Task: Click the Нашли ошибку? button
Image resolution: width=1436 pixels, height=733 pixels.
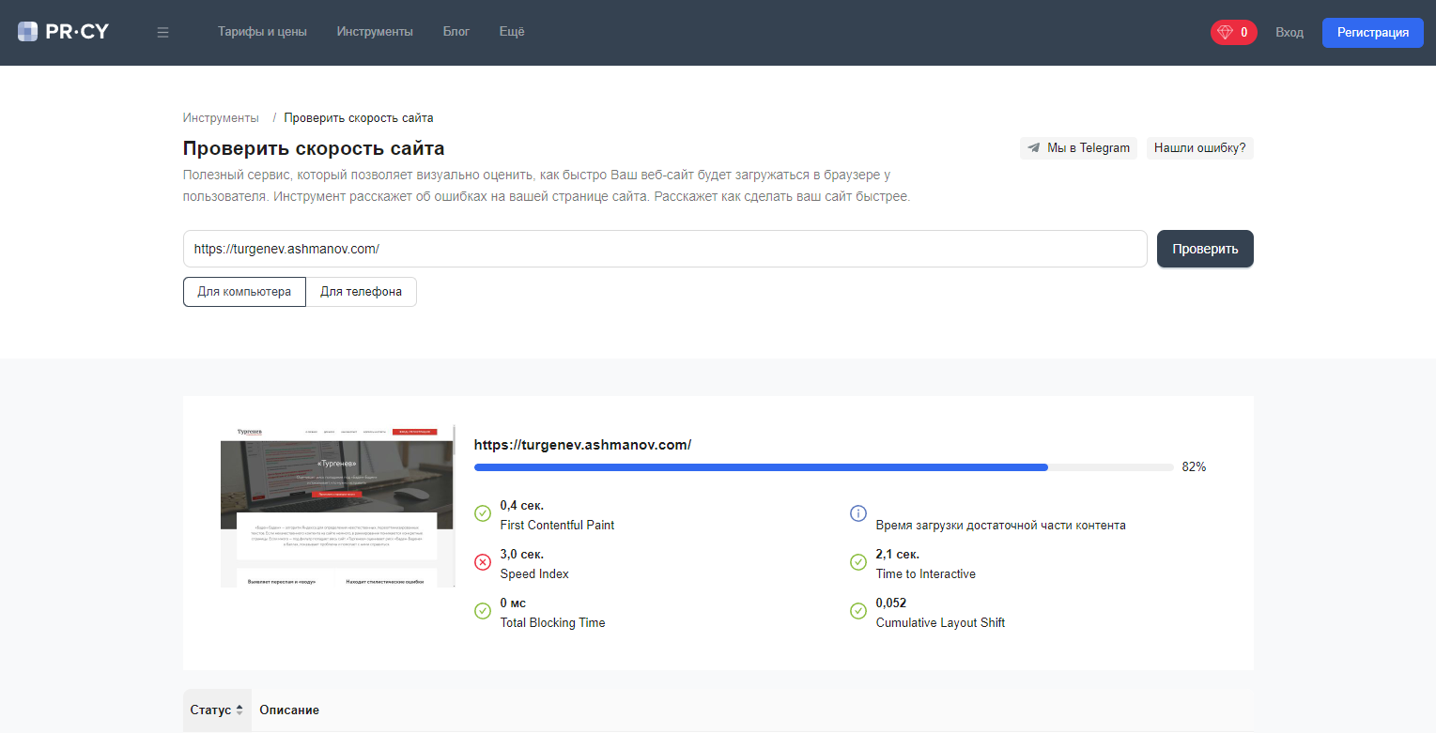Action: click(1199, 148)
